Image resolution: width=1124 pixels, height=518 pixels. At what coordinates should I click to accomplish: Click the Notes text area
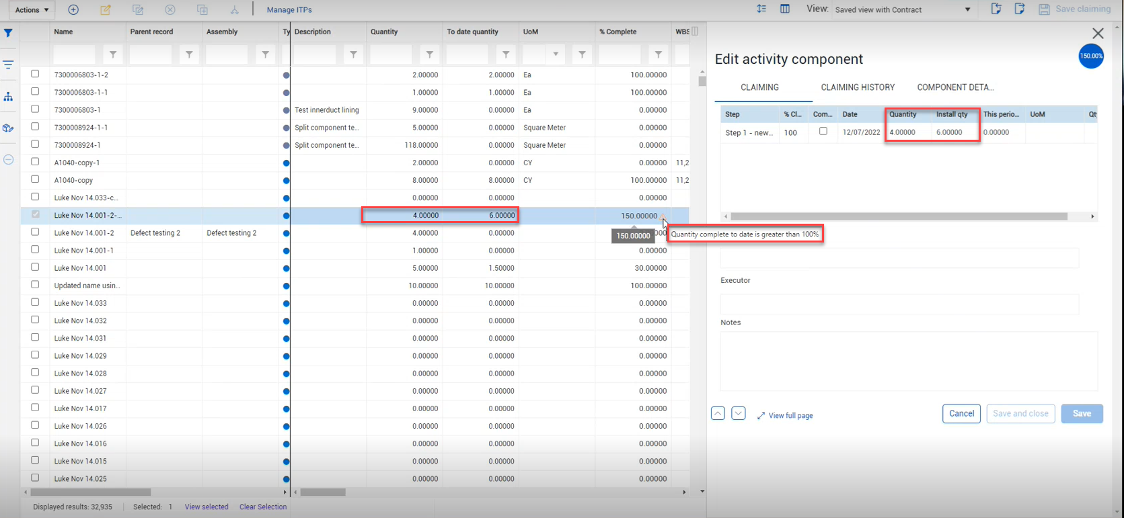pos(909,361)
